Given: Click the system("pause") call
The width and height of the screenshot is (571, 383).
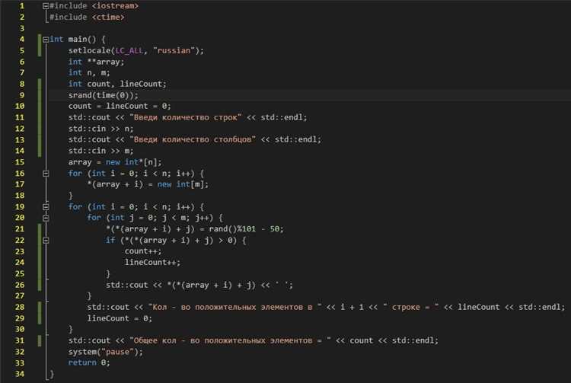Looking at the screenshot, I should click(x=106, y=352).
